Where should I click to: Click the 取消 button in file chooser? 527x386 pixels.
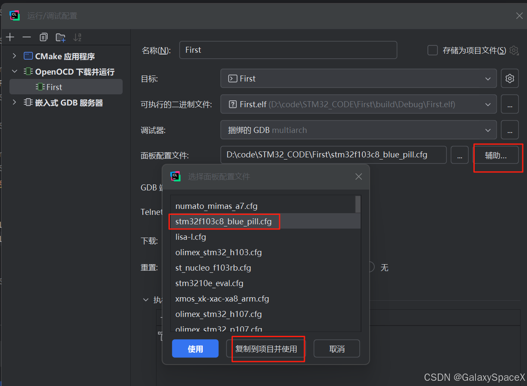coord(337,349)
